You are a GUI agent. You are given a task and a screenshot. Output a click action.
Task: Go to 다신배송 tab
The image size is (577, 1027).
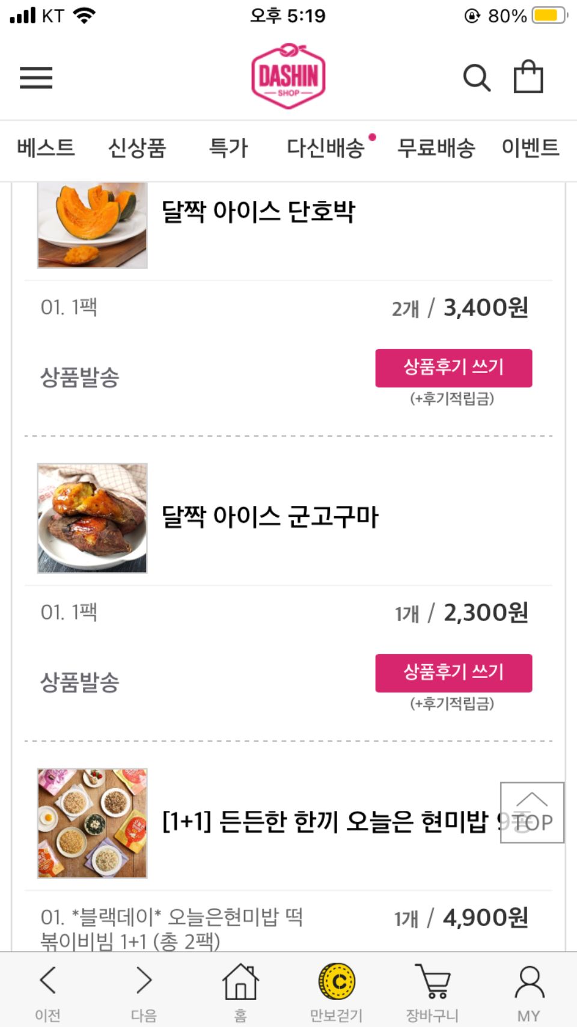(326, 147)
